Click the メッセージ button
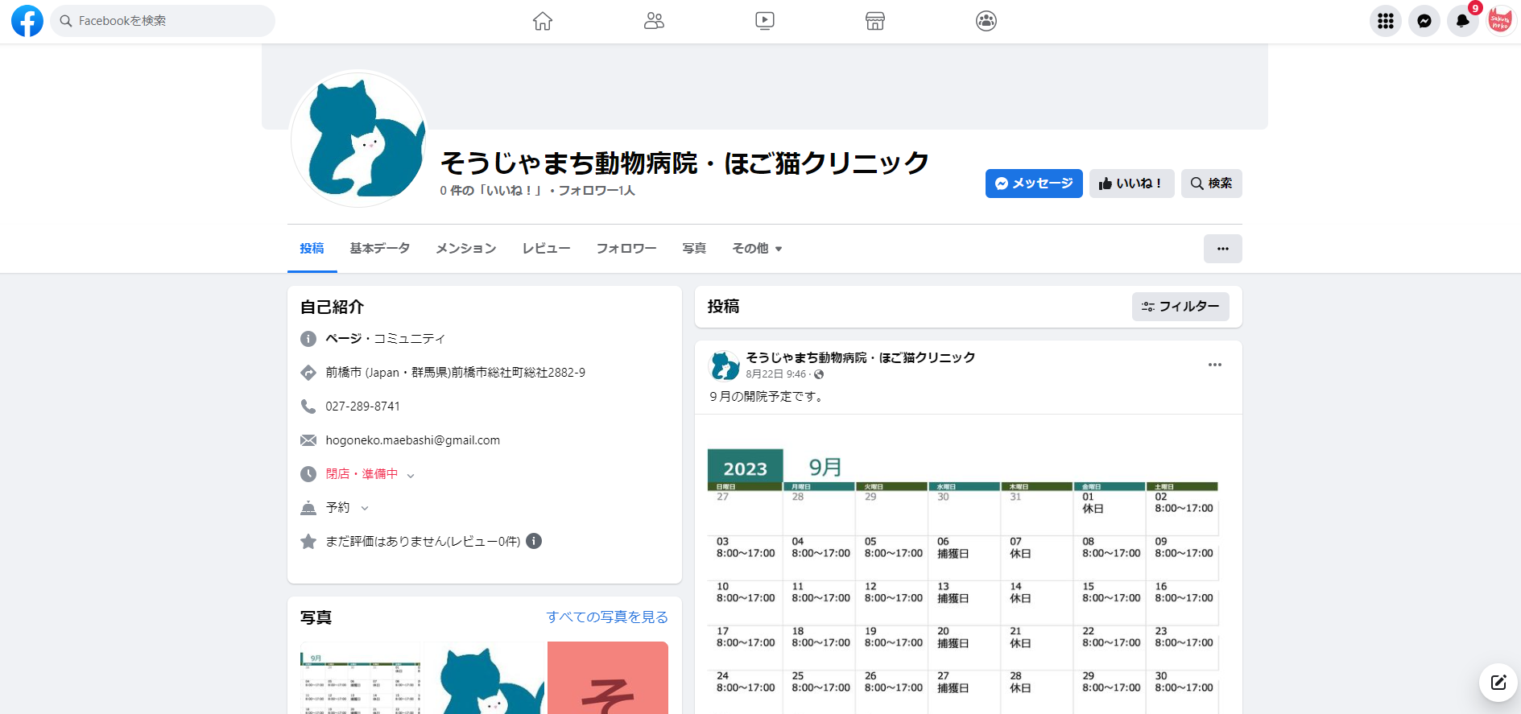Screen dimensions: 1521x714 [x=1034, y=184]
